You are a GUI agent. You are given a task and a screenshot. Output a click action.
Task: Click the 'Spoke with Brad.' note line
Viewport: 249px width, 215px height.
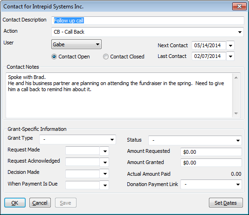27,77
